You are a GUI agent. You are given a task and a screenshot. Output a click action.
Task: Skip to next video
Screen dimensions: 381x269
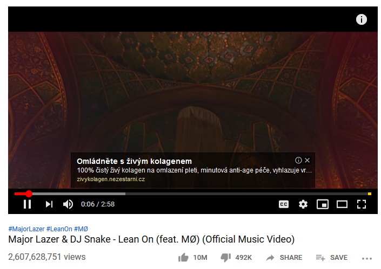tap(49, 204)
